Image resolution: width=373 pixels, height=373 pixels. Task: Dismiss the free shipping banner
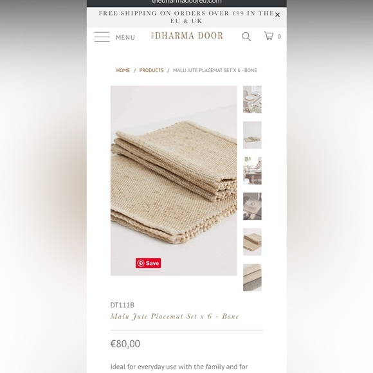pyautogui.click(x=277, y=15)
